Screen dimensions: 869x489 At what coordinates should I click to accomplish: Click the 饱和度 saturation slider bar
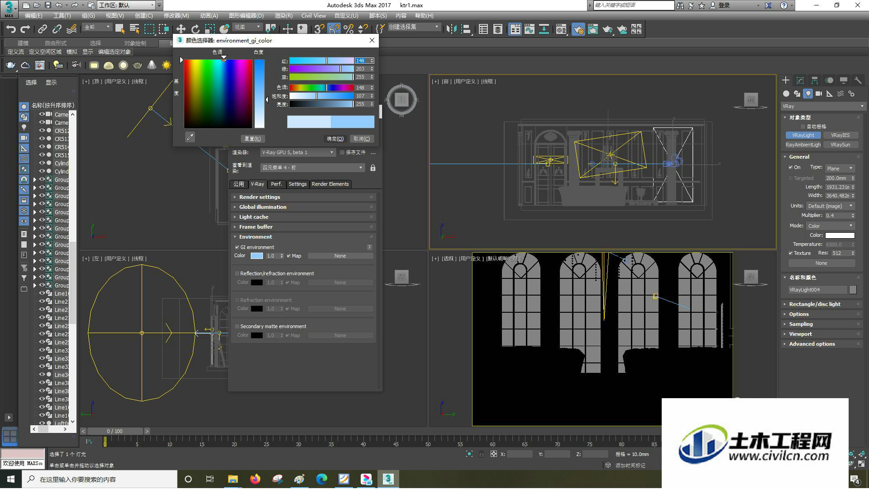coord(322,96)
